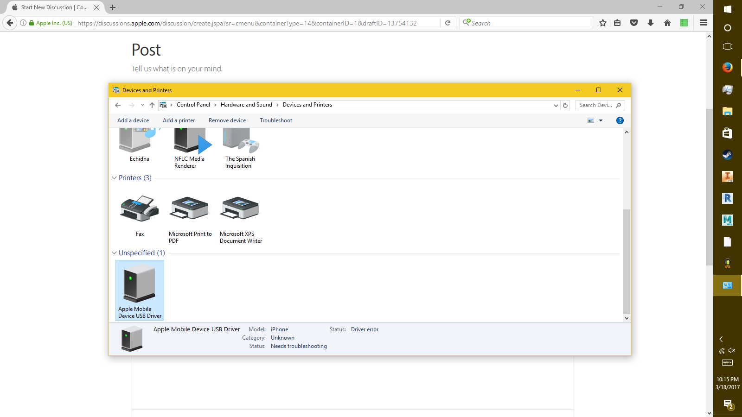
Task: Bookmark this page with the star icon
Action: [603, 23]
